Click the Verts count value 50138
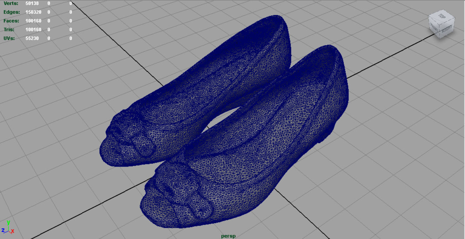Viewport: 465px width, 239px height. (x=32, y=3)
